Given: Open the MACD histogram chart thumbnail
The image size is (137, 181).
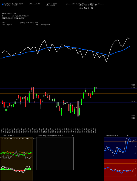Looking at the screenshot, I should [x=16, y=170].
